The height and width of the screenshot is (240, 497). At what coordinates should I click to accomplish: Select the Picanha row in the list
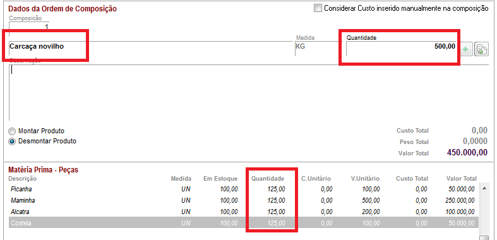point(243,189)
